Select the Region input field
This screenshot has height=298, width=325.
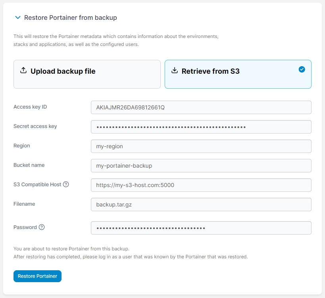(x=201, y=146)
